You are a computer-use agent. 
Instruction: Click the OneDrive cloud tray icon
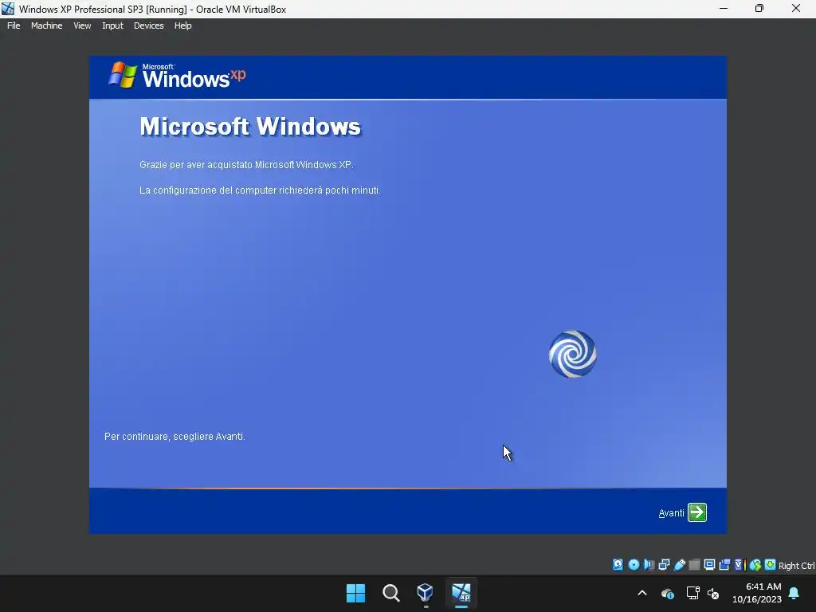[667, 593]
